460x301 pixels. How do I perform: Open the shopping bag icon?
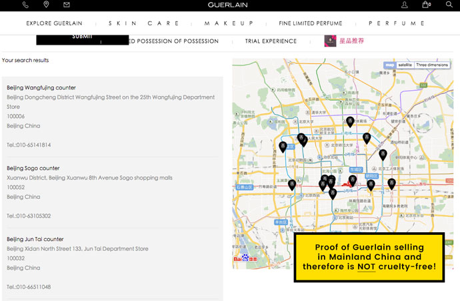[x=426, y=5]
